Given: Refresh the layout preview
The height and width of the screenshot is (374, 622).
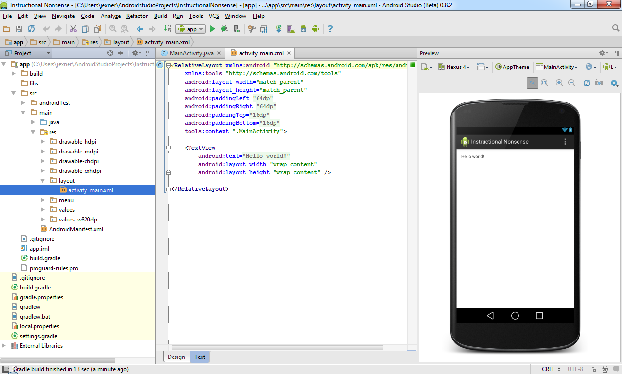Looking at the screenshot, I should [587, 83].
